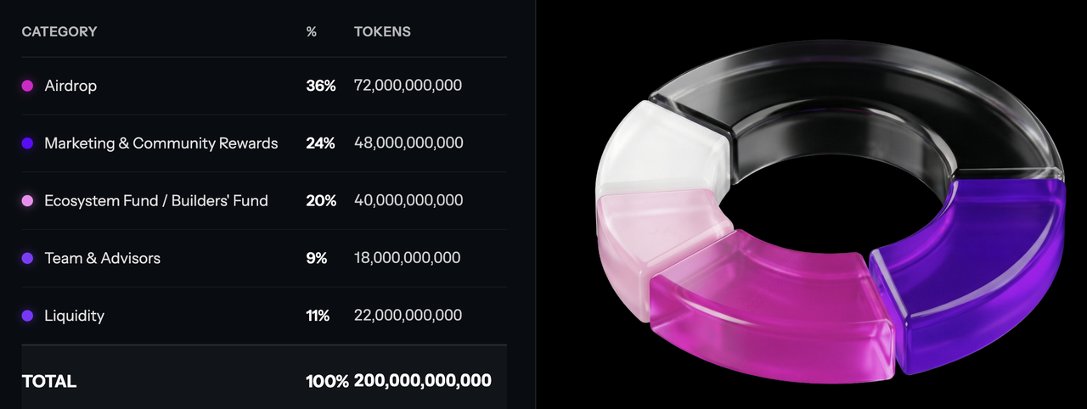
Task: Select the Team & Advisors label
Action: [103, 258]
